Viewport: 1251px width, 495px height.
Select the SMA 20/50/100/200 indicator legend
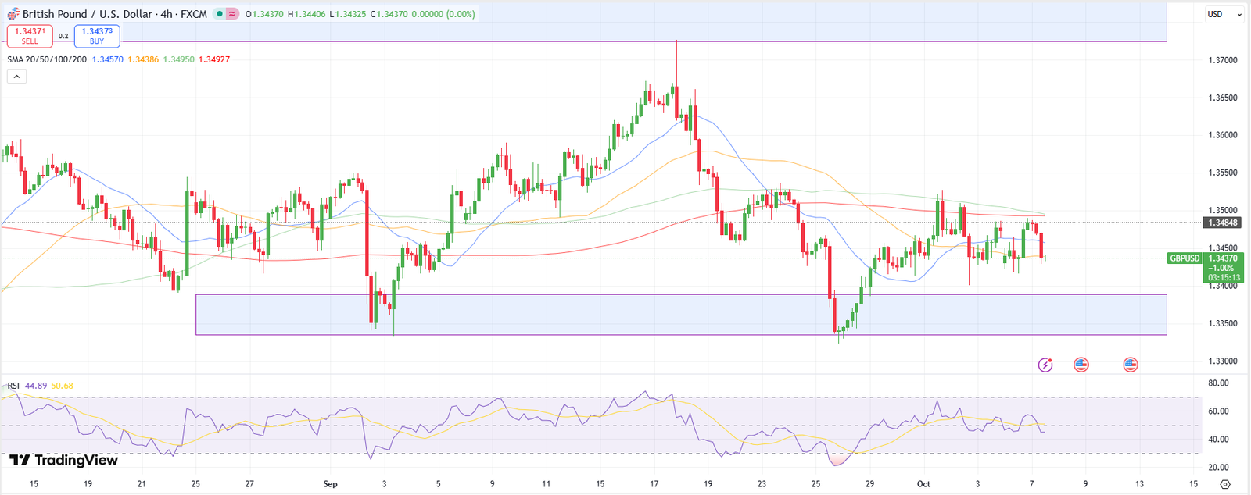coord(47,59)
